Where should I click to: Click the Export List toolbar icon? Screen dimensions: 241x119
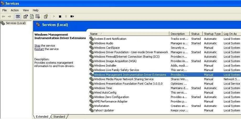tap(38, 17)
